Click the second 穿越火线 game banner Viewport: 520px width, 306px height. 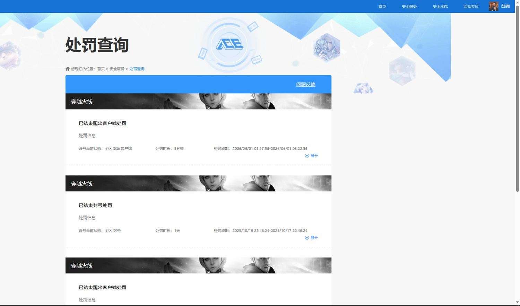pos(198,183)
